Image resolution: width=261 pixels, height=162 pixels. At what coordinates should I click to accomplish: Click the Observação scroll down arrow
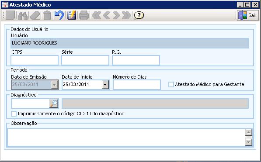coord(249,142)
